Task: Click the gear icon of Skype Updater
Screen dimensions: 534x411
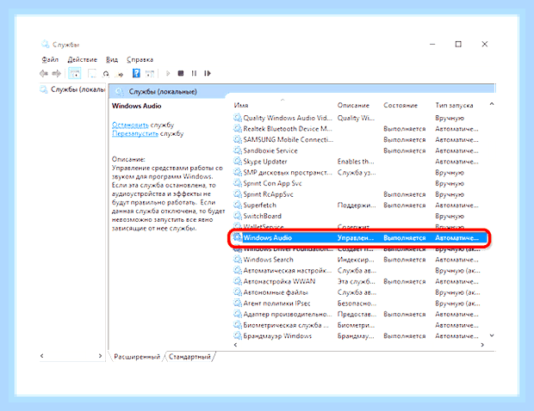Action: pyautogui.click(x=238, y=162)
